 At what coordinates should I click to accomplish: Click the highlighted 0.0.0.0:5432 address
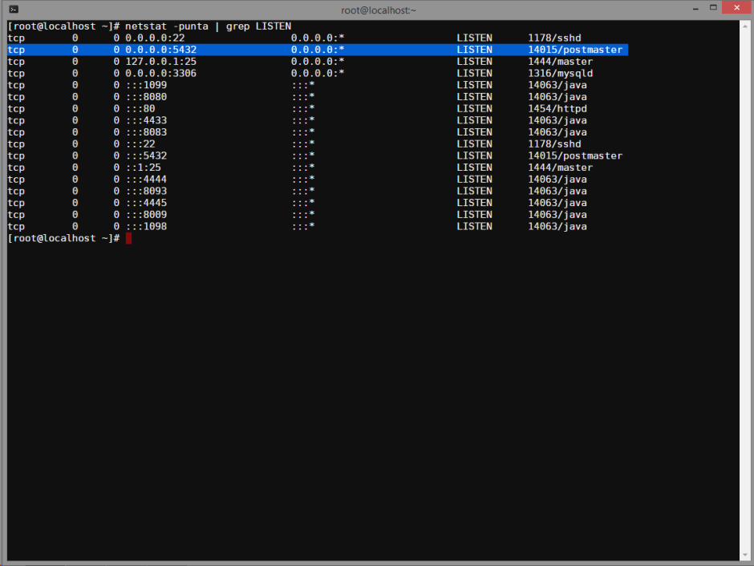click(160, 50)
